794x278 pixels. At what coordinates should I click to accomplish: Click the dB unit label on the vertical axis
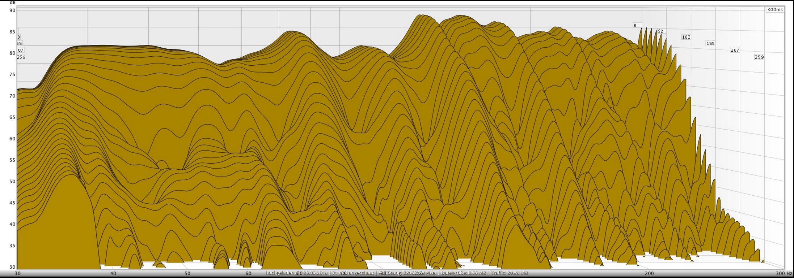(13, 2)
